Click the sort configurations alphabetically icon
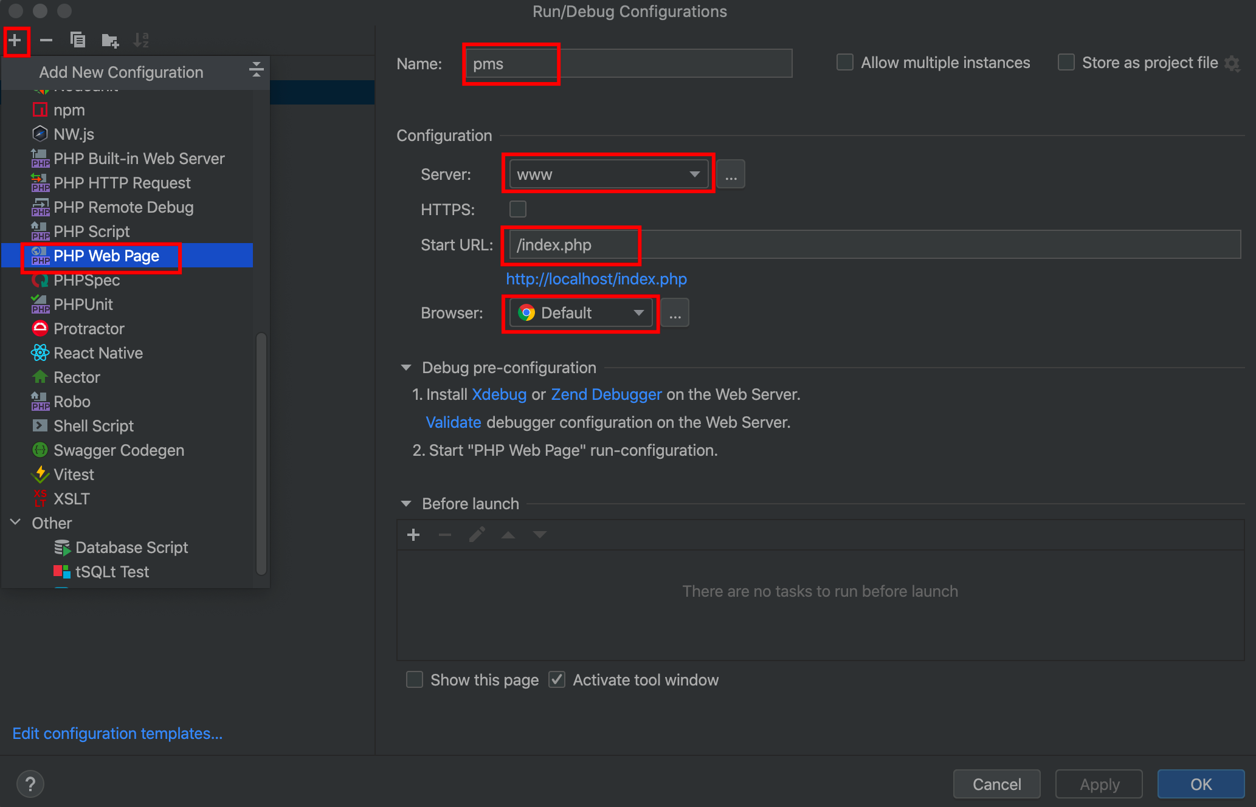 [x=141, y=41]
